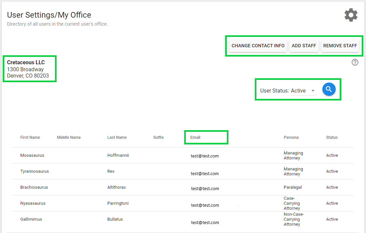The height and width of the screenshot is (233, 366).
Task: Select the Brachiosaurus first name cell
Action: (x=34, y=187)
